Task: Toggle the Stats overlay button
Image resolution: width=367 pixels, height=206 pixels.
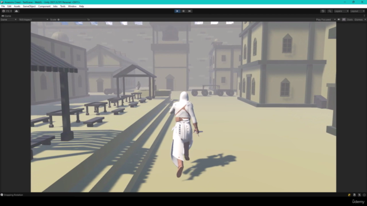Action: [x=350, y=19]
